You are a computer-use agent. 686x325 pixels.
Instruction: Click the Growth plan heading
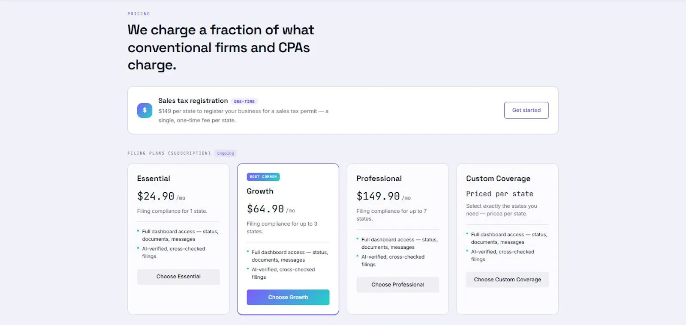point(260,191)
